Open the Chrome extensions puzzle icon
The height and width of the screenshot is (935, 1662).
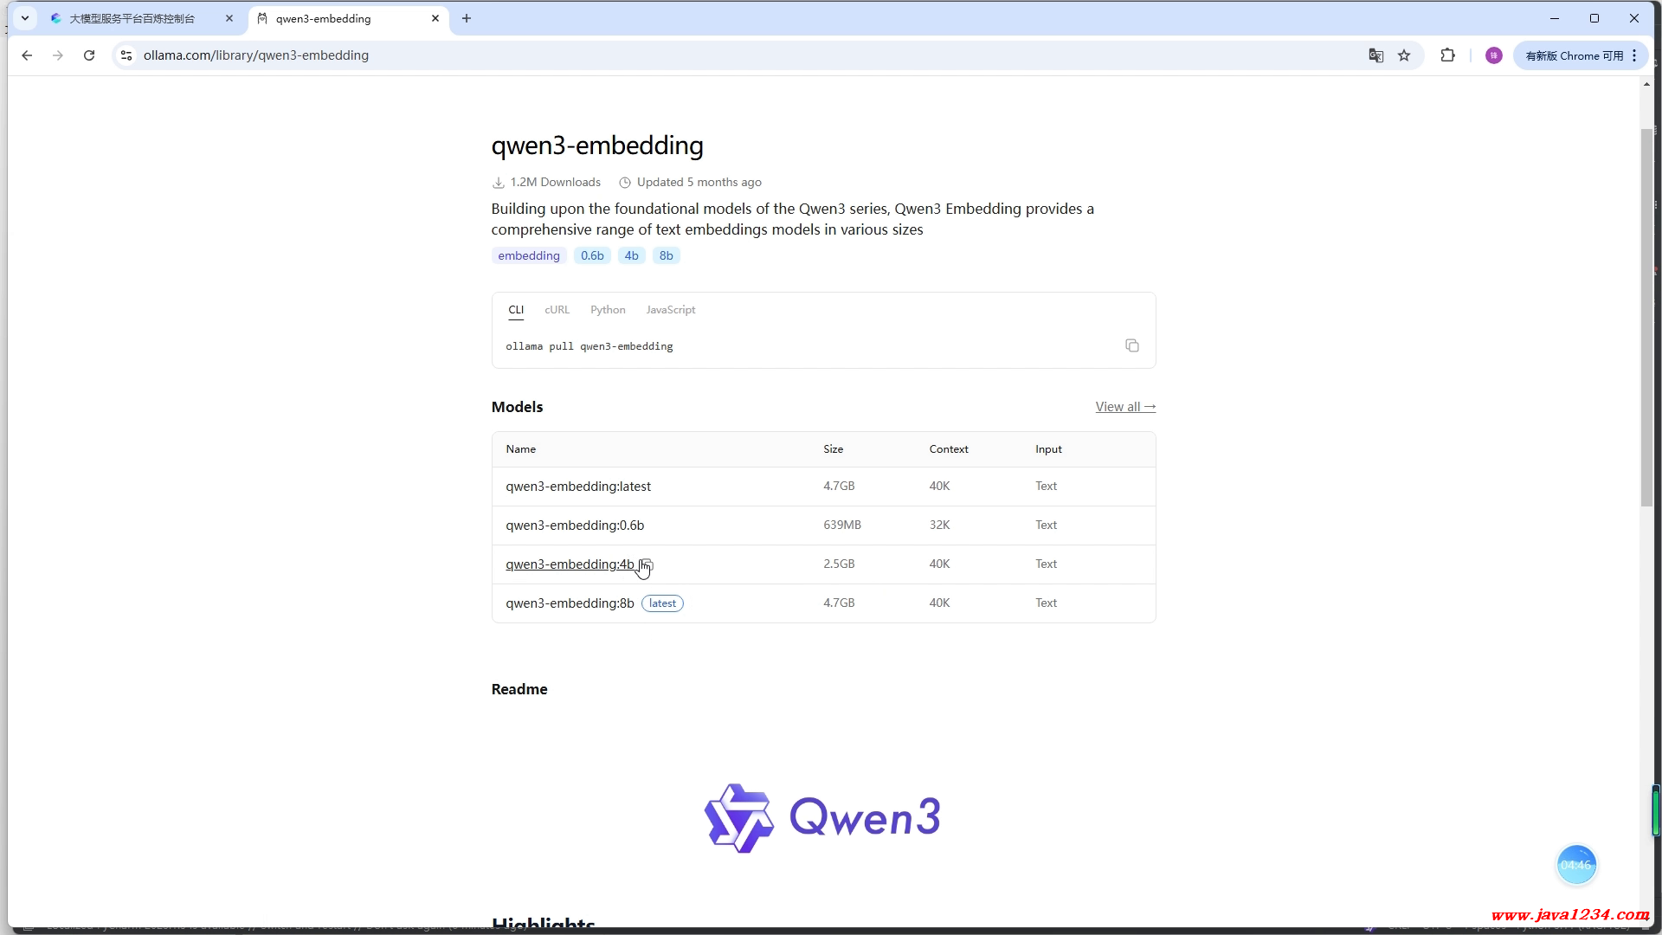pos(1447,55)
